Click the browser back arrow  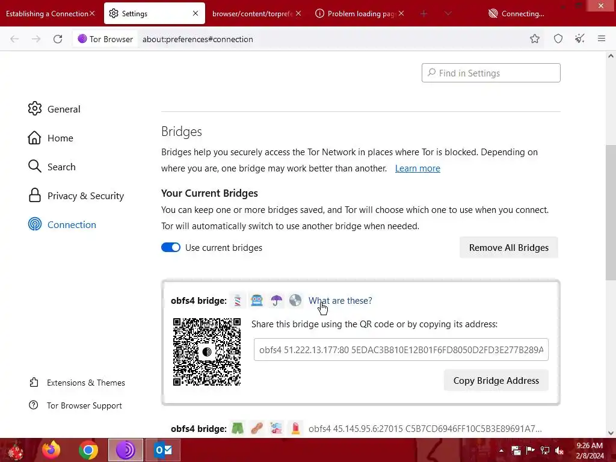coord(14,39)
